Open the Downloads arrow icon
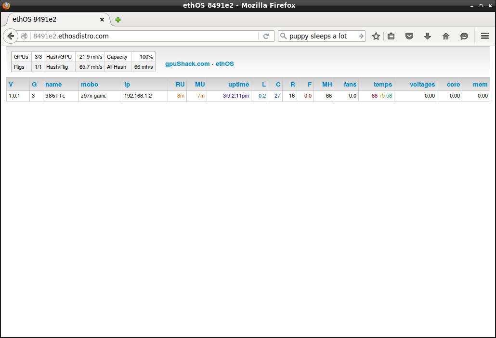 coord(427,36)
